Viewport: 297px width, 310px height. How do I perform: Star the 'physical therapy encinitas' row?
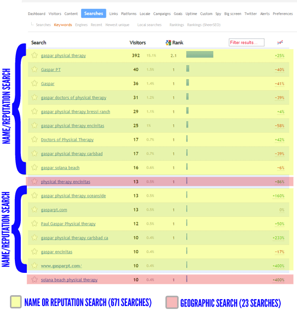tap(34, 181)
